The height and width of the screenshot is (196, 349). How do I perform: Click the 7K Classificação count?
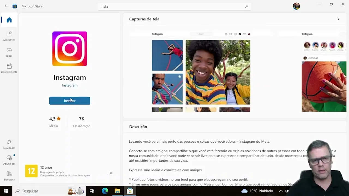[82, 122]
